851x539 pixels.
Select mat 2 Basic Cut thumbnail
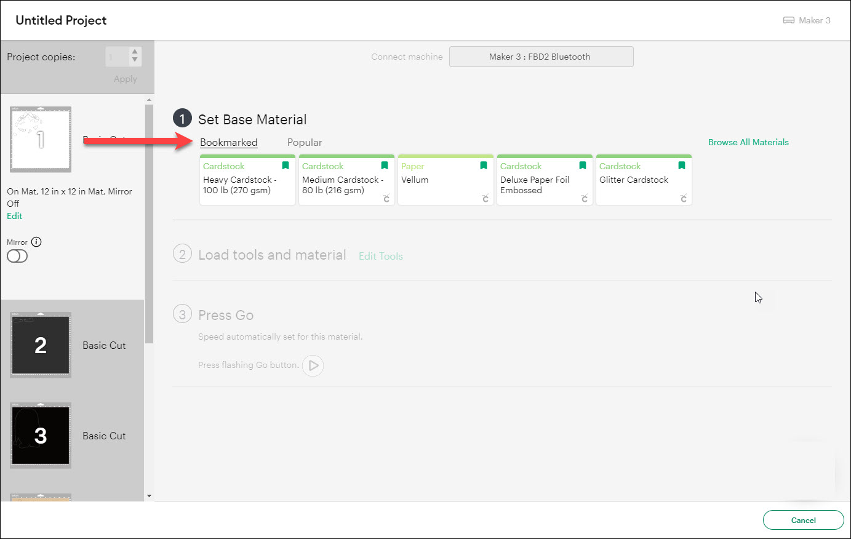tap(41, 345)
